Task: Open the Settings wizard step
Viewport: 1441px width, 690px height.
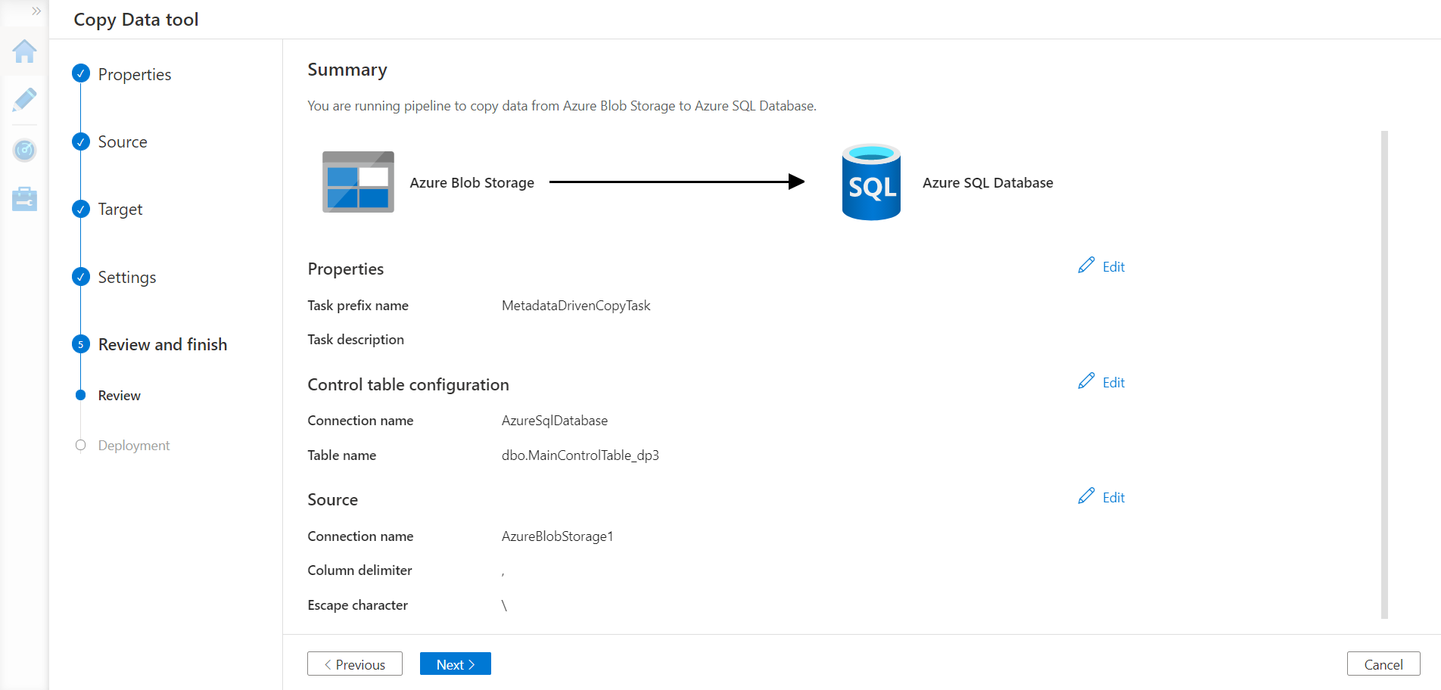Action: 126,277
